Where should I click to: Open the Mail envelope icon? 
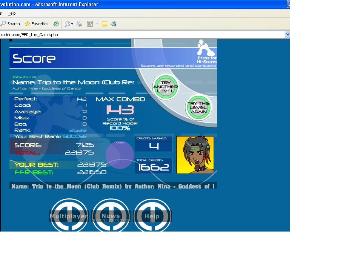[x=68, y=24]
